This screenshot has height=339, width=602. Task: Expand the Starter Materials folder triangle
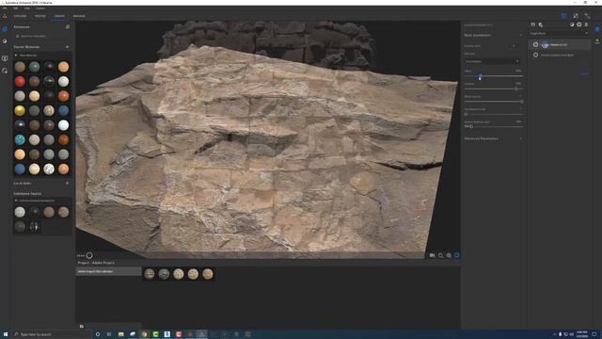[16, 56]
